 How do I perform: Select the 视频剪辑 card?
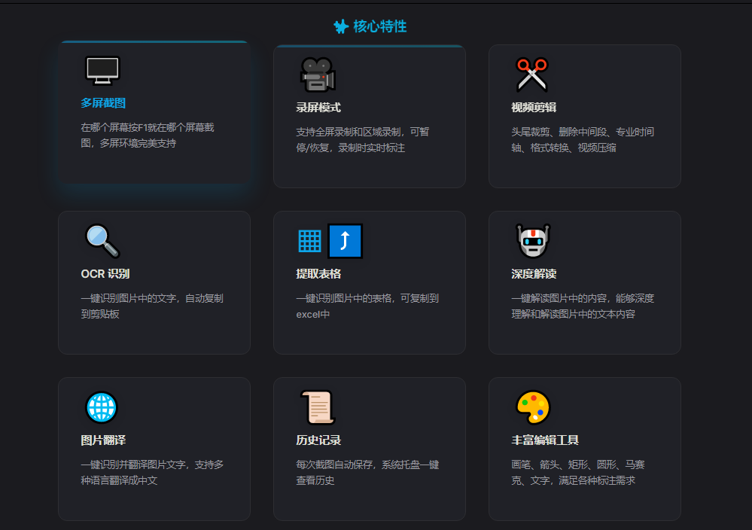click(x=584, y=117)
